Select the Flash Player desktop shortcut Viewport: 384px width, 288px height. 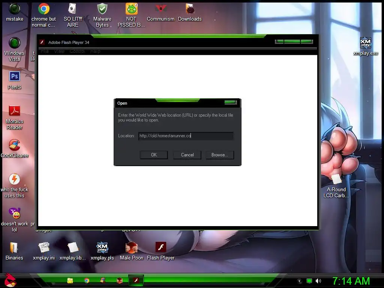(x=160, y=251)
